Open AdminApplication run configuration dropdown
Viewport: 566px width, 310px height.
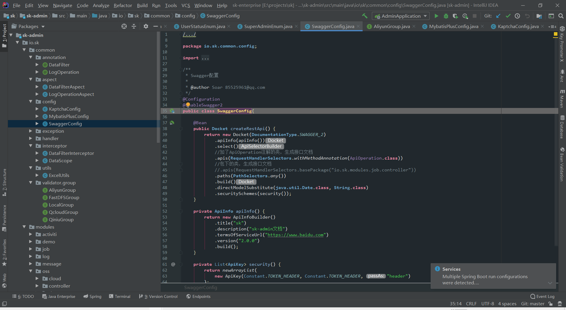pos(401,16)
